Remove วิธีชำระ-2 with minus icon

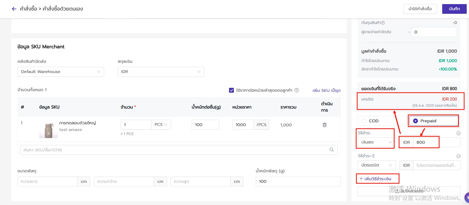(x=459, y=156)
